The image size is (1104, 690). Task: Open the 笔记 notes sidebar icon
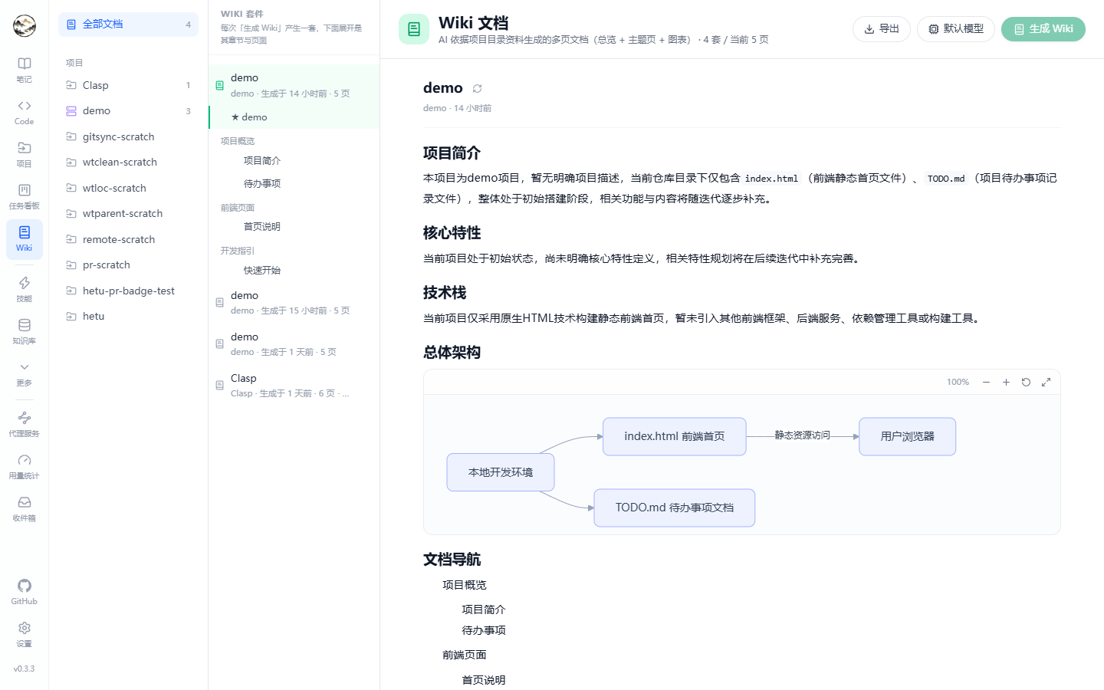point(25,70)
